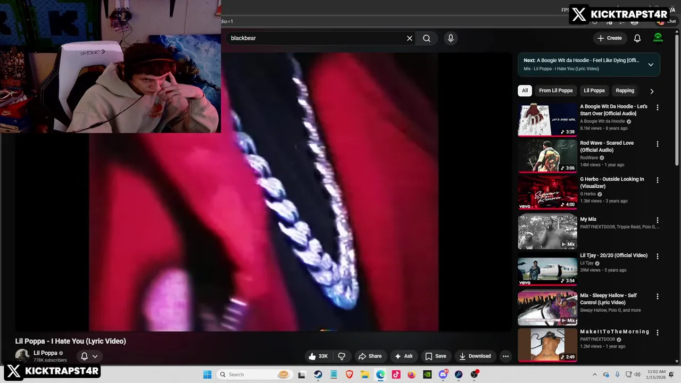Save the video to a playlist

click(435, 356)
